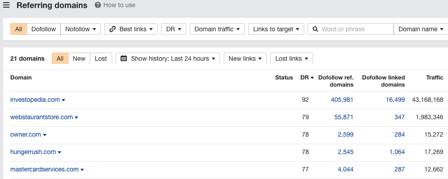Click the Referring domains page title
This screenshot has width=448, height=179.
[52, 5]
